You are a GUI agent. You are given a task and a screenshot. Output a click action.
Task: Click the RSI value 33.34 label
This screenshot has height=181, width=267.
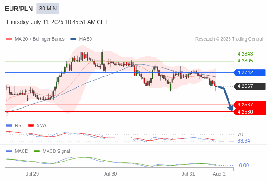click(243, 141)
